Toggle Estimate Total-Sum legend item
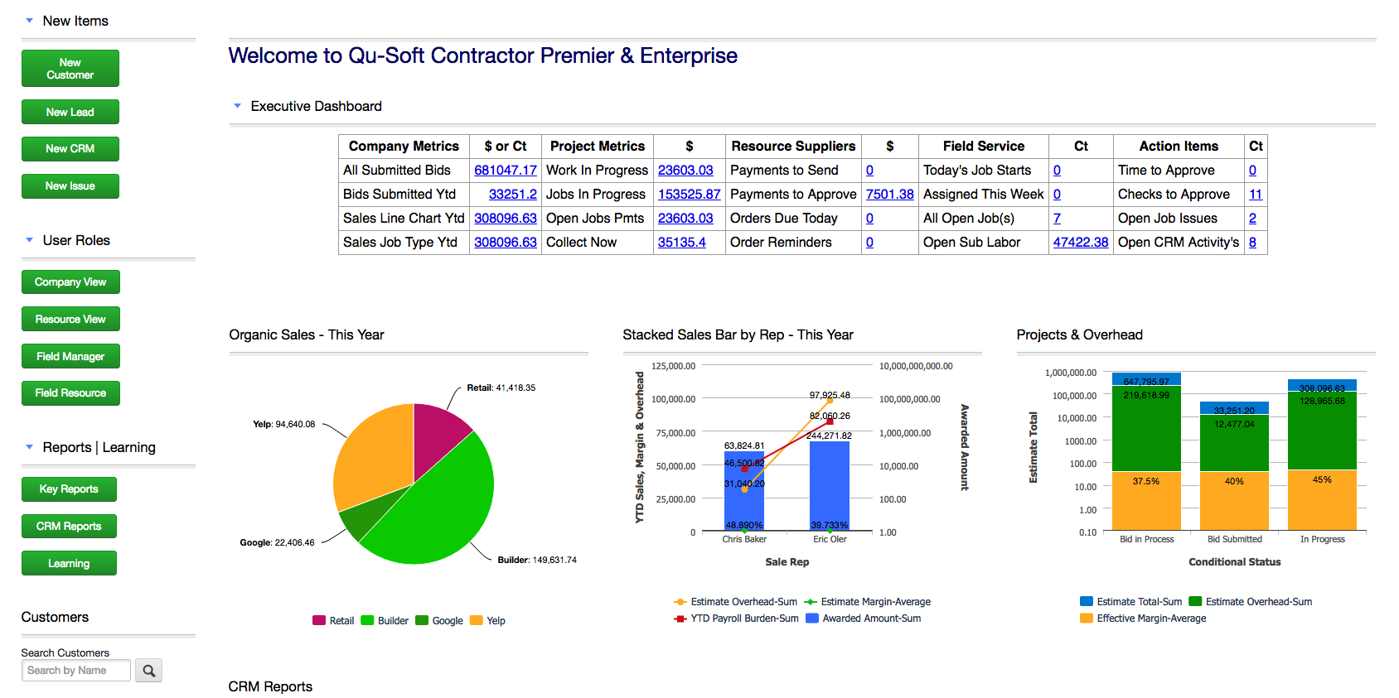The height and width of the screenshot is (698, 1399). (1131, 602)
